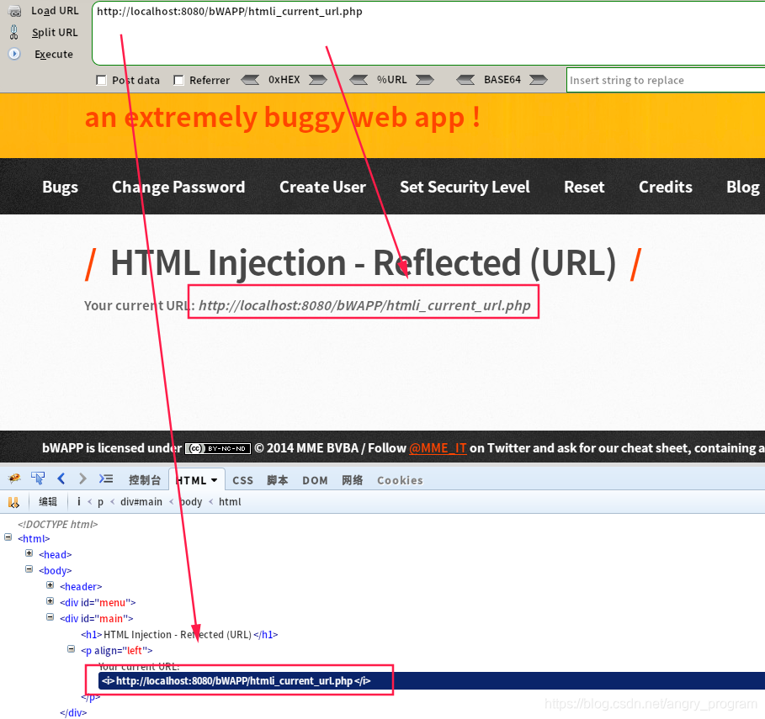Image resolution: width=765 pixels, height=719 pixels.
Task: Switch to the 控制台 console tab
Action: coord(145,480)
